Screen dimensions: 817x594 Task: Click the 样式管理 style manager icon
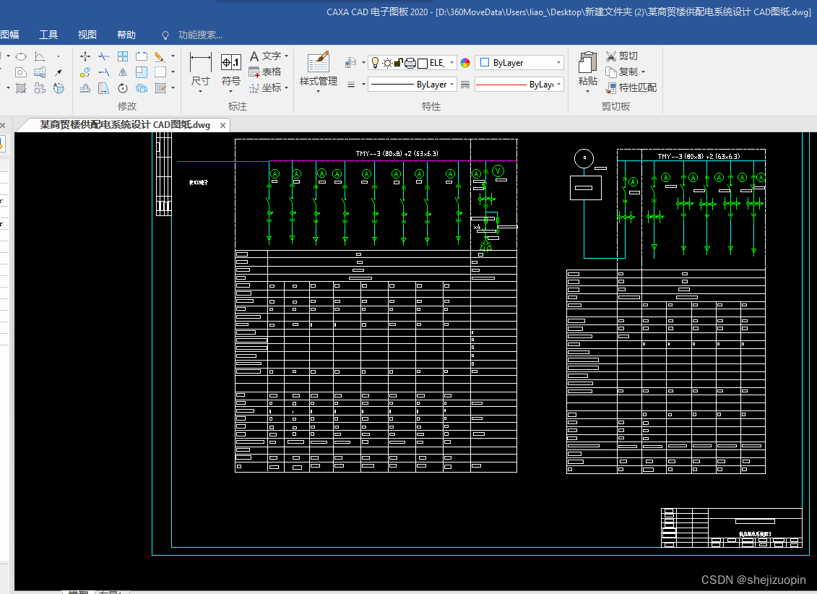point(319,63)
